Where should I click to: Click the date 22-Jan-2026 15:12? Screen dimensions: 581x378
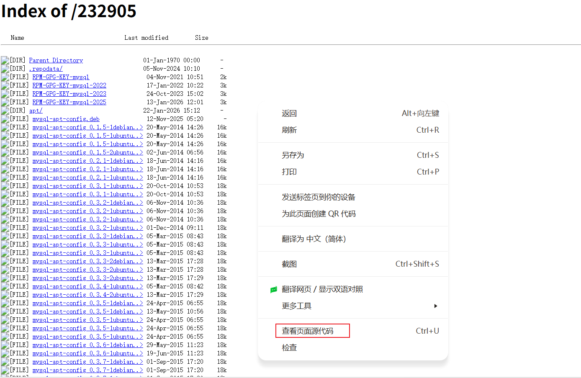[x=171, y=111]
